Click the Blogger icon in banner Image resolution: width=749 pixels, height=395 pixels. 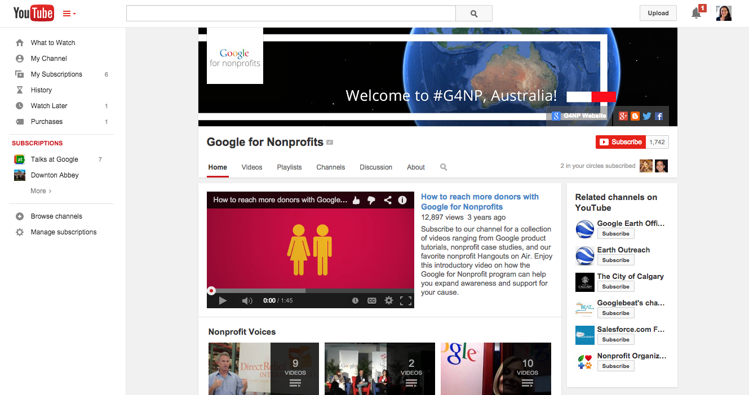click(635, 116)
